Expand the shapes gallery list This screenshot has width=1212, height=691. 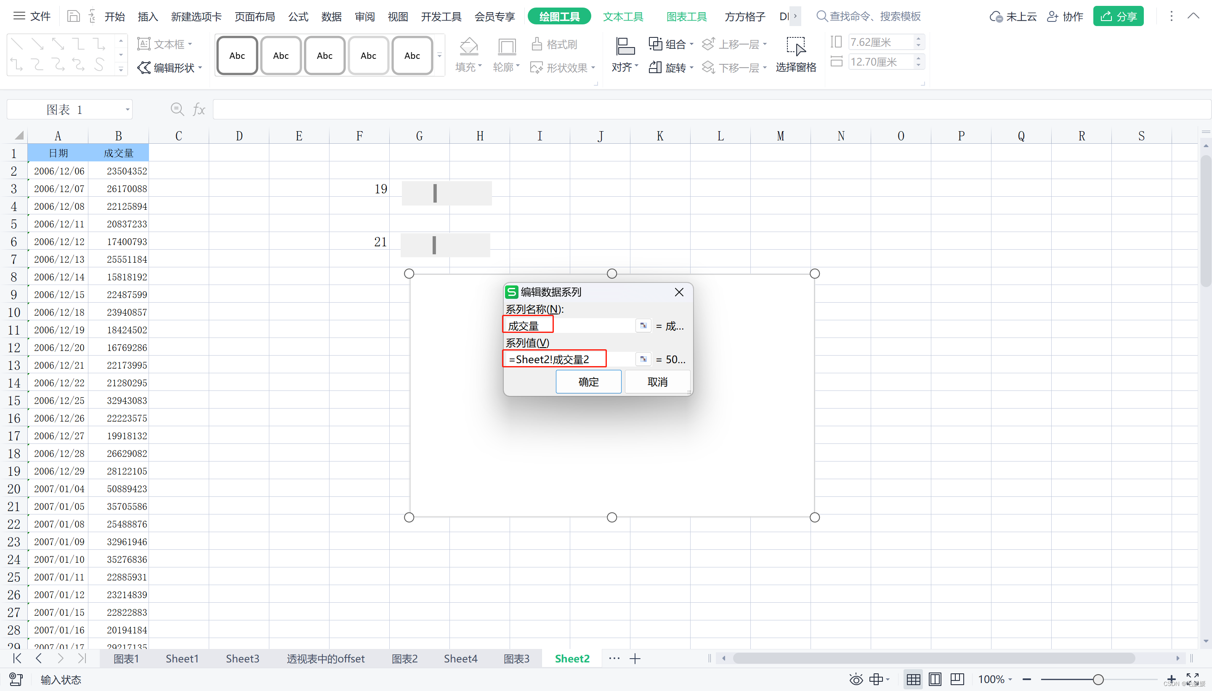point(121,70)
